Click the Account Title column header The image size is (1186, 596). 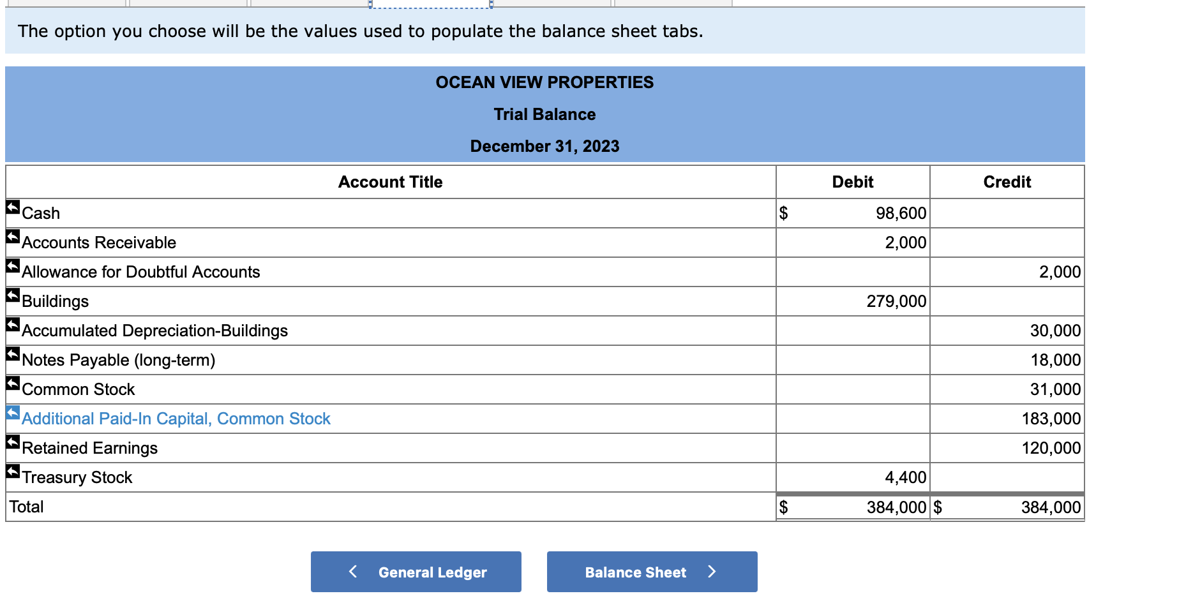click(x=390, y=182)
